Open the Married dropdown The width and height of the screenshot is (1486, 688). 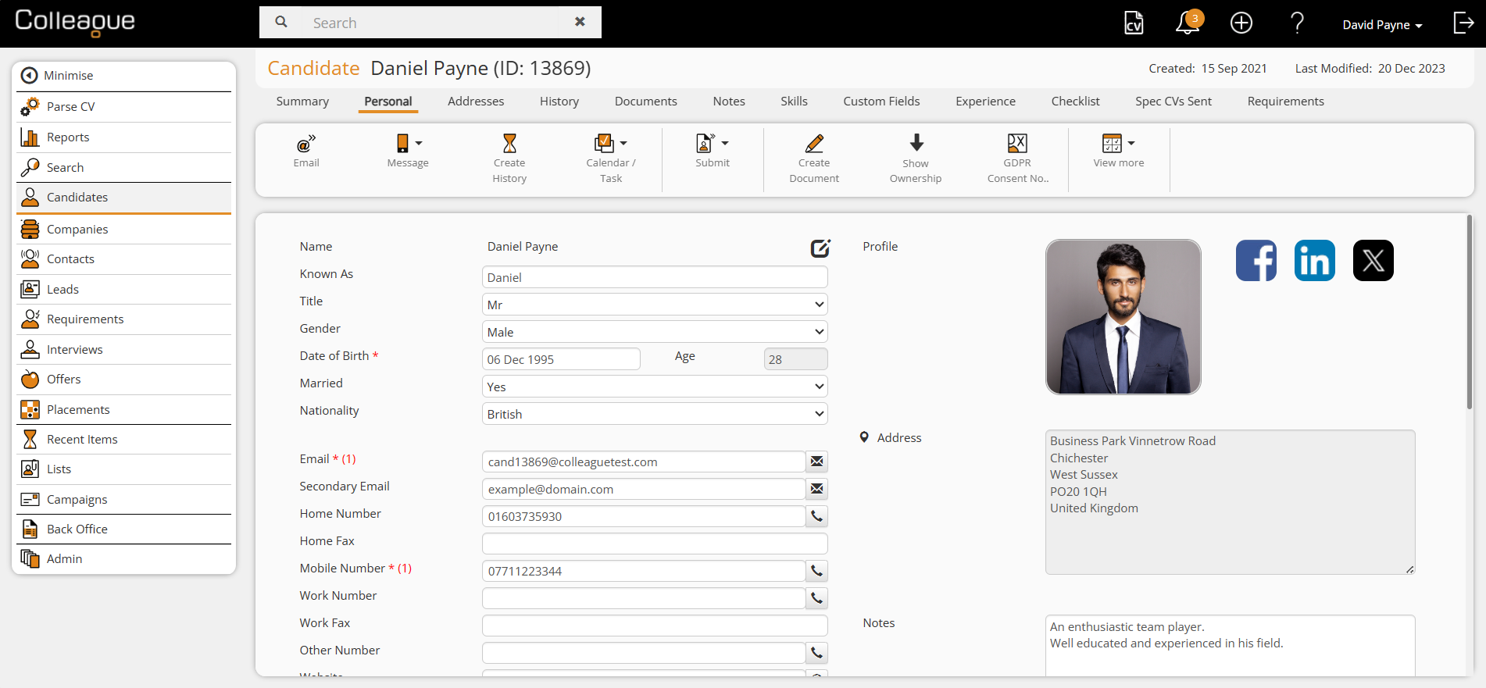[655, 387]
